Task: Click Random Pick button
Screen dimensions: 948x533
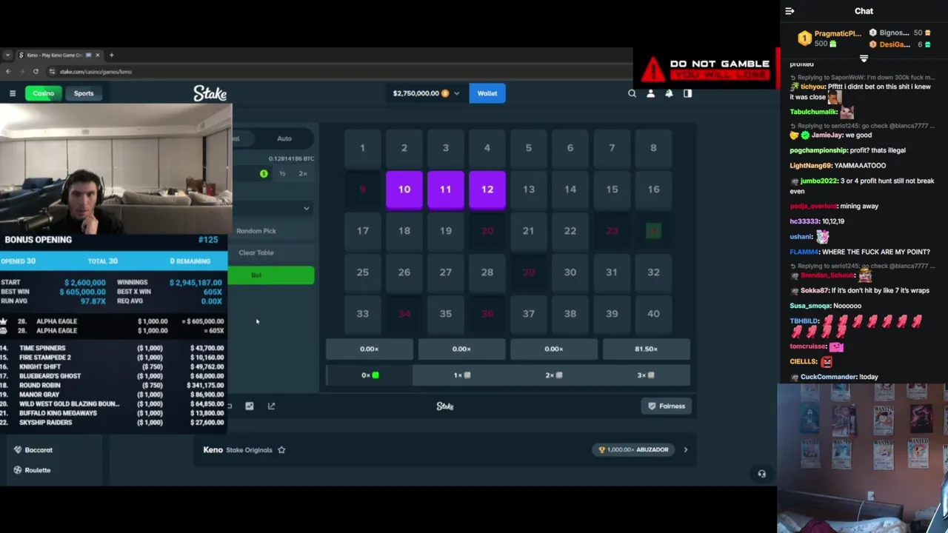Action: click(x=256, y=231)
